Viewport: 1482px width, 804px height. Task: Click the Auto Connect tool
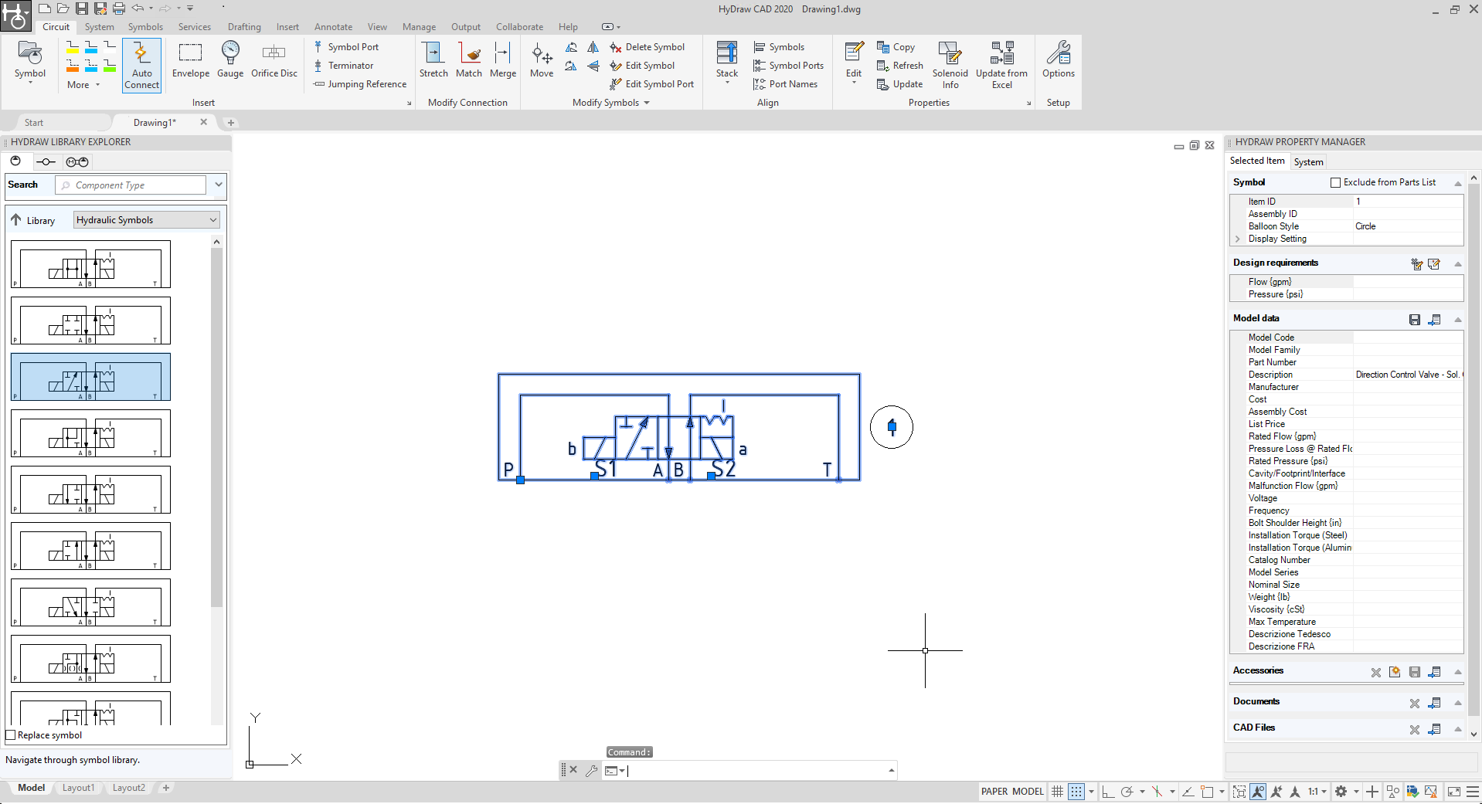(x=141, y=65)
